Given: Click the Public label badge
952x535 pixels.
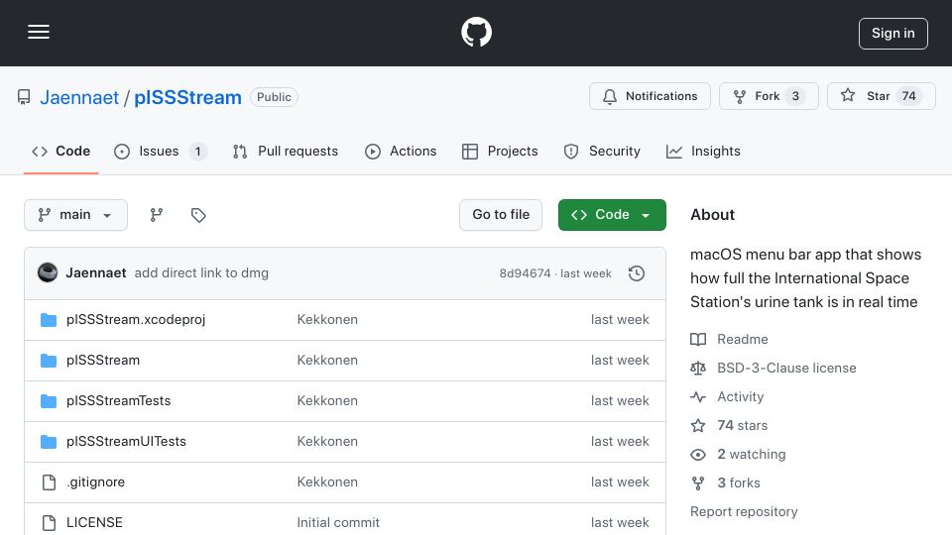Looking at the screenshot, I should click(x=274, y=97).
